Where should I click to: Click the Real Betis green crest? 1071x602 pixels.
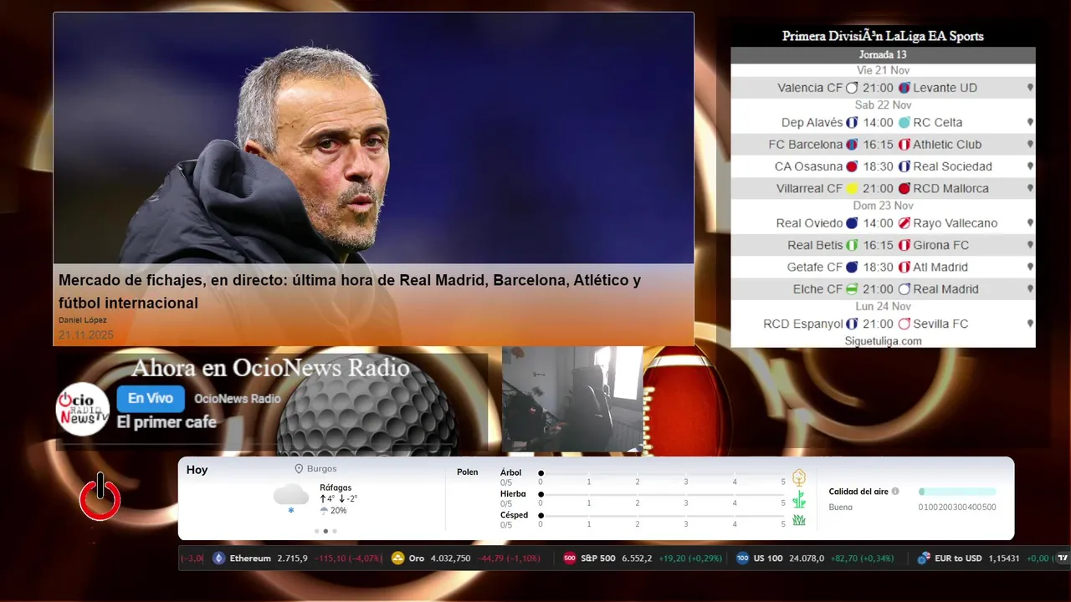tap(852, 245)
